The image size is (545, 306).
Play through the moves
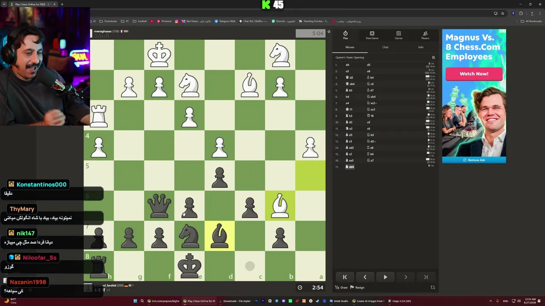[x=385, y=277]
